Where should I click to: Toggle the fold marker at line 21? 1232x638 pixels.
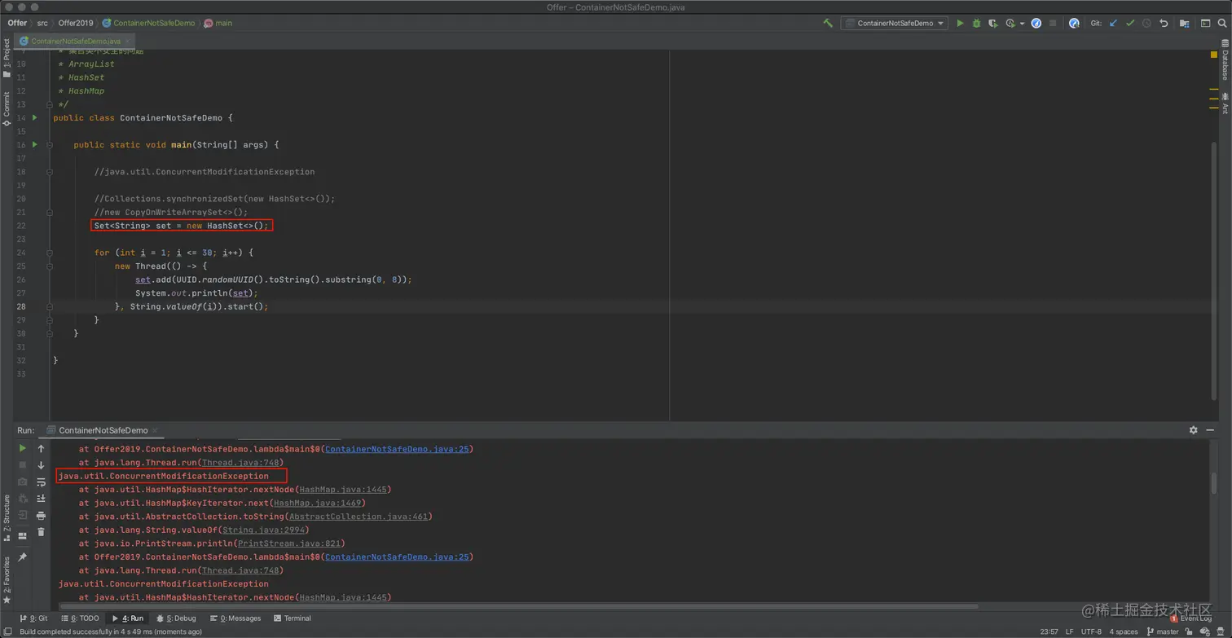[50, 212]
